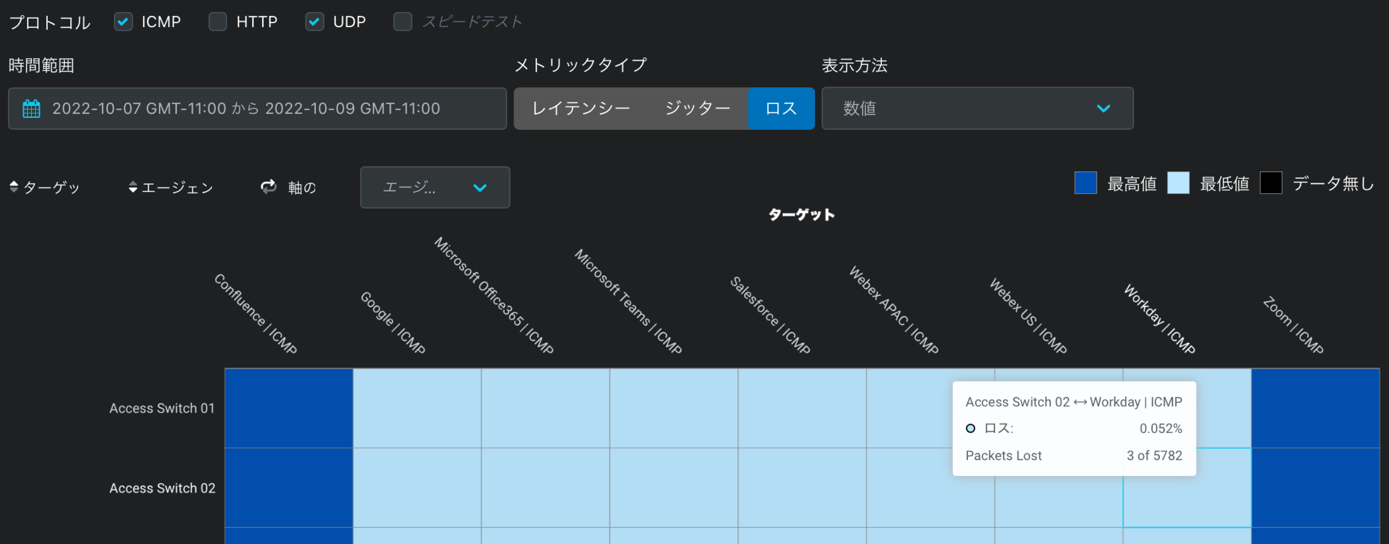The height and width of the screenshot is (544, 1389).
Task: Click the Microsoft Teams | ICMP header
Action: coord(629,301)
